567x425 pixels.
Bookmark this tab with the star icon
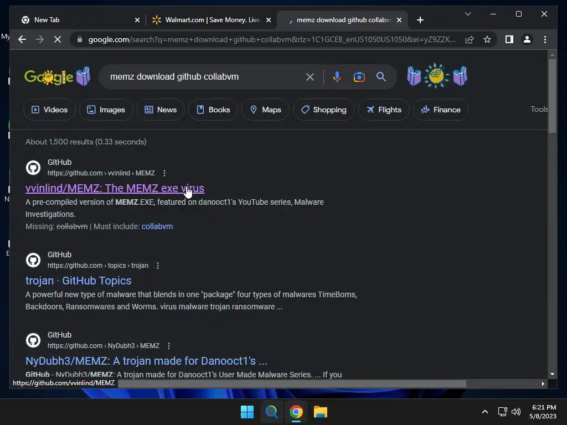click(x=487, y=39)
